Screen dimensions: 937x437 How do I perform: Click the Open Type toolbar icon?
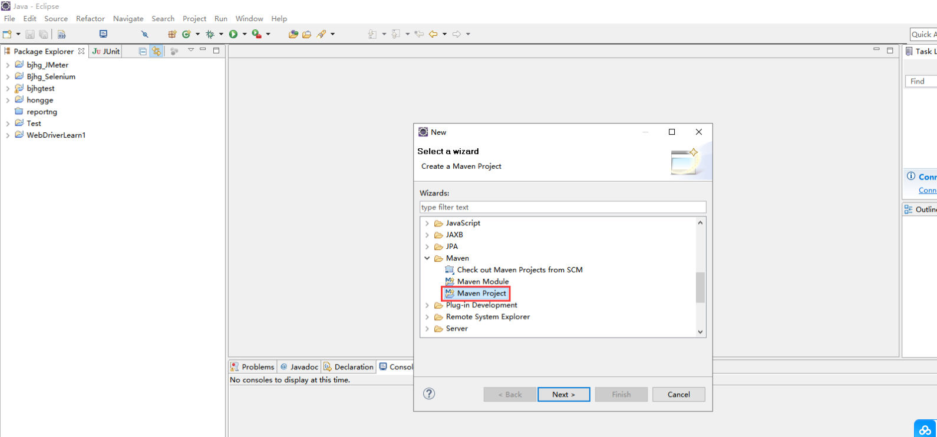[293, 34]
